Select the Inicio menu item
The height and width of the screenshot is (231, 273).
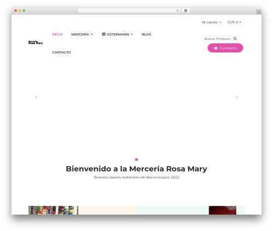click(x=57, y=34)
